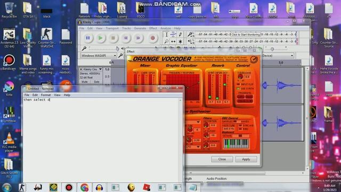
Task: Adjust the Reverb DCY slider handle
Action: (225, 84)
